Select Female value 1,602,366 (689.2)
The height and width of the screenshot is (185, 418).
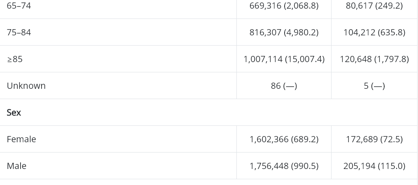pos(284,139)
